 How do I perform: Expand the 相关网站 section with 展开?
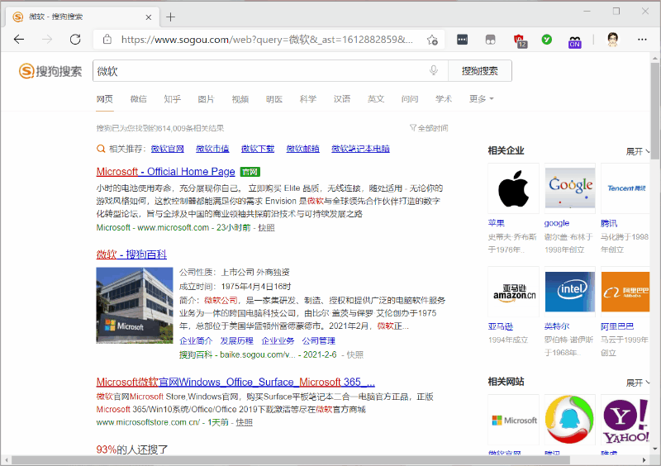[637, 383]
